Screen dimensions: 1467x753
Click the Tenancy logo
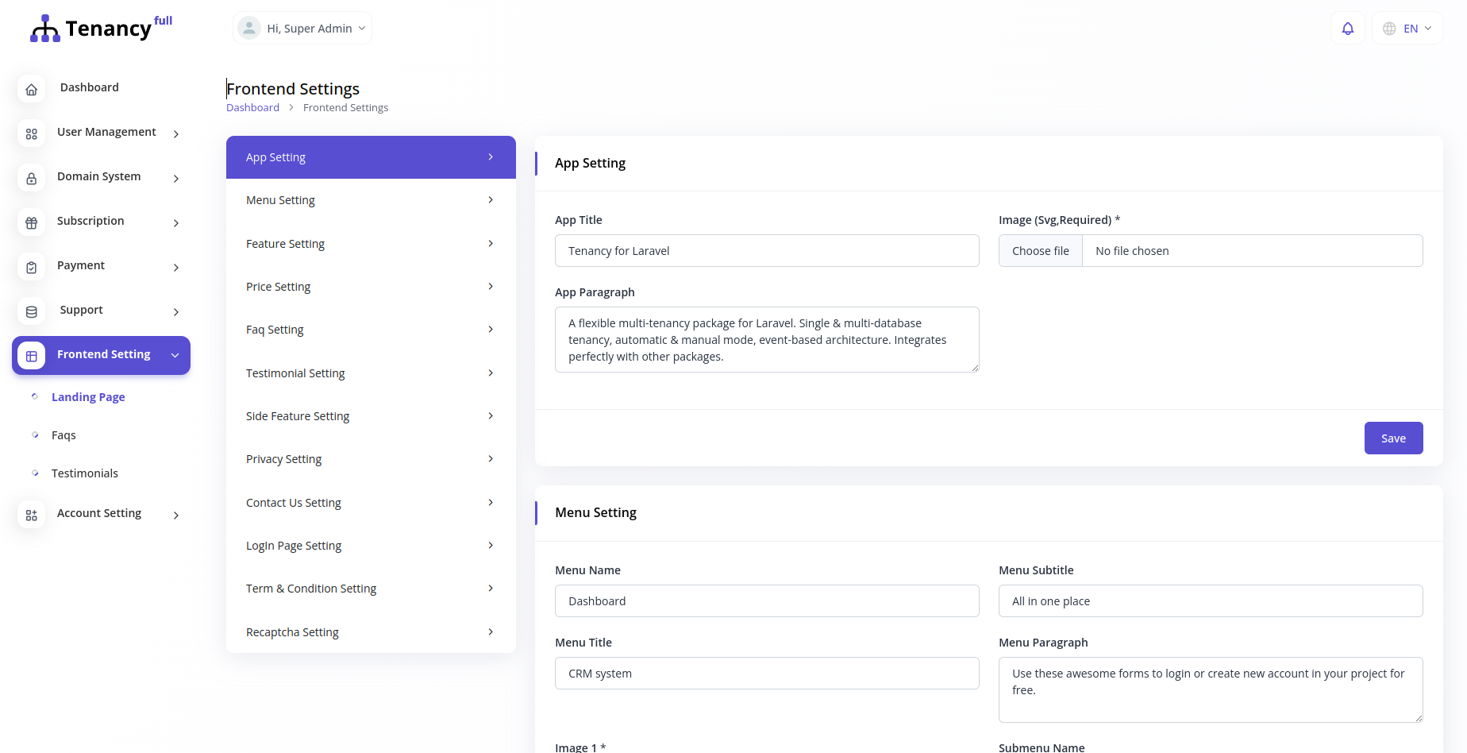tap(101, 29)
